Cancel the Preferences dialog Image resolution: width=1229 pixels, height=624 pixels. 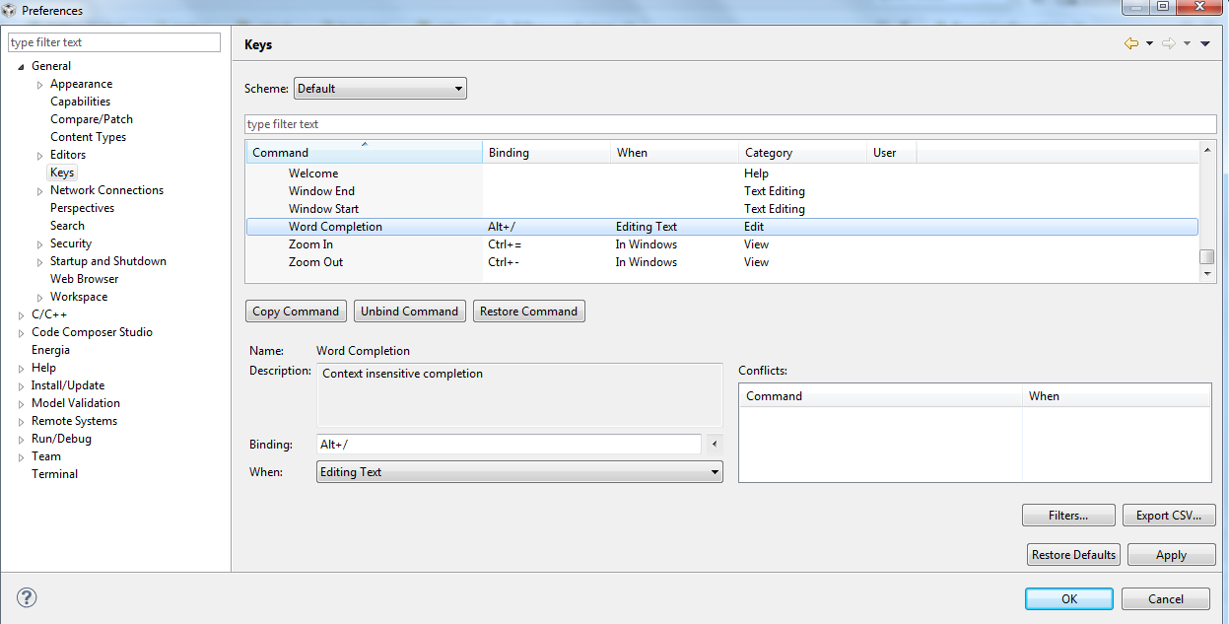point(1166,598)
